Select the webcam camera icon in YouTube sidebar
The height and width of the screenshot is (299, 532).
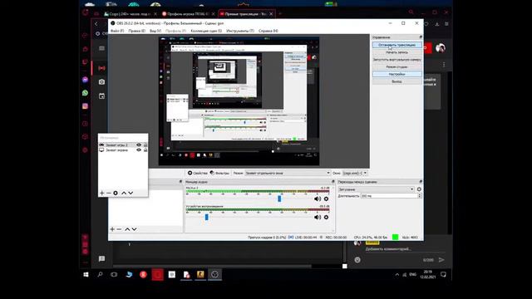(x=101, y=81)
